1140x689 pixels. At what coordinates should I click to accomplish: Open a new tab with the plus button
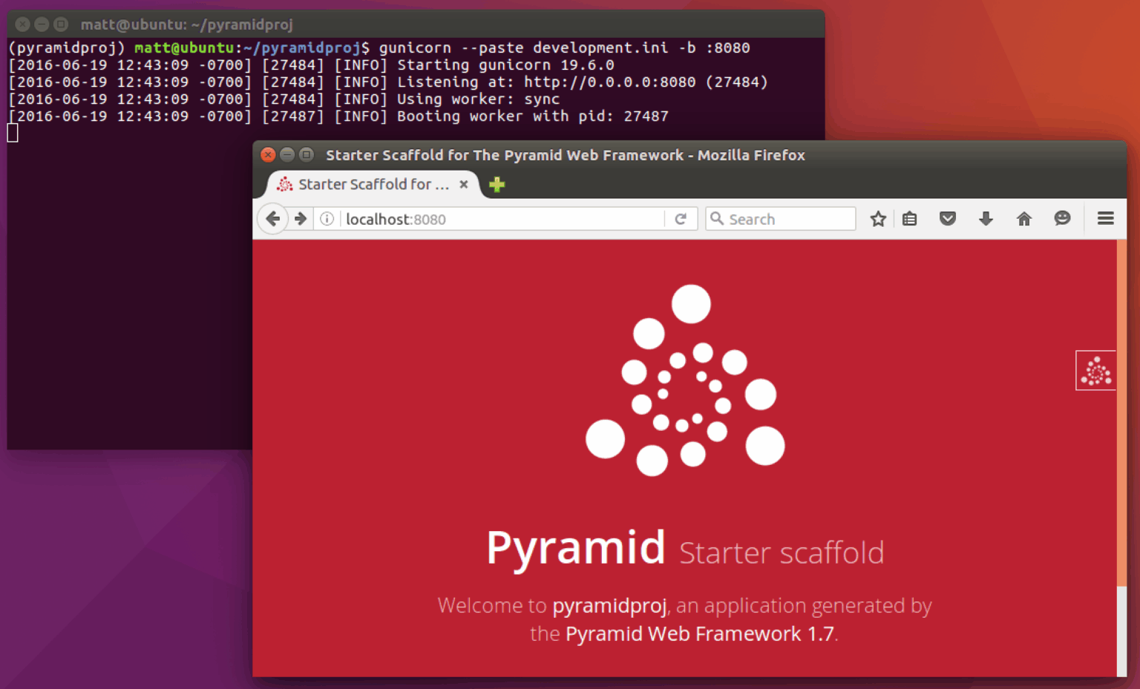click(x=496, y=185)
